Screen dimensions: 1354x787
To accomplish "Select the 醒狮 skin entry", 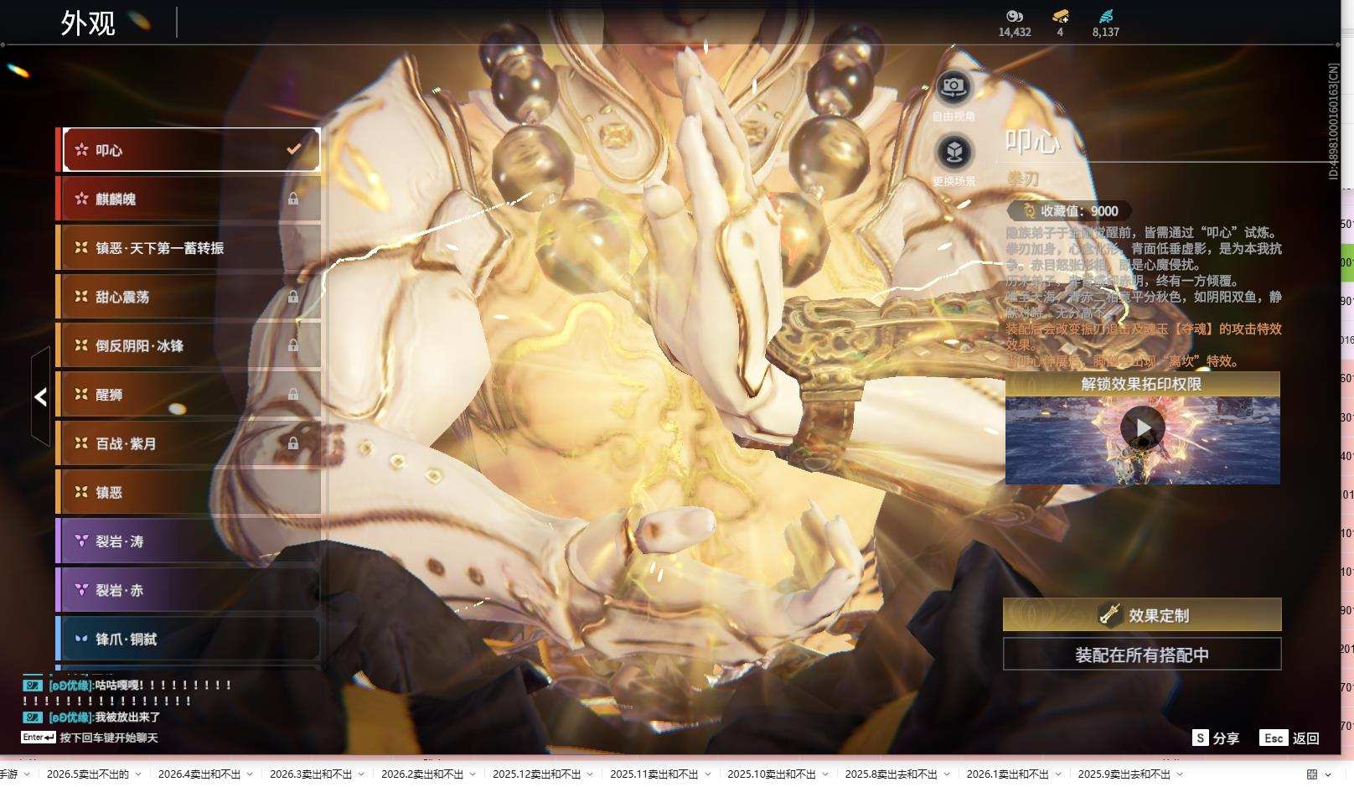I will (x=189, y=394).
